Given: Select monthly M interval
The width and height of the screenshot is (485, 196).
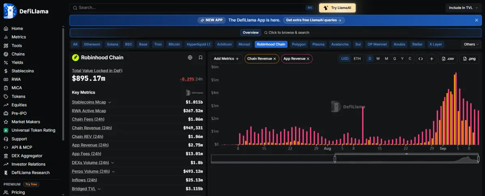Looking at the screenshot, I should coord(386,58).
